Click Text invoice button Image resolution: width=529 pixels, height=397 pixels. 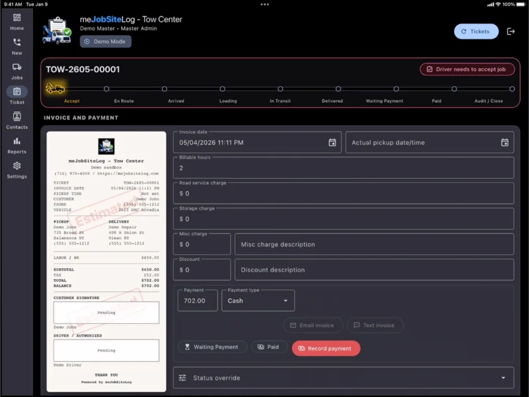pos(375,325)
